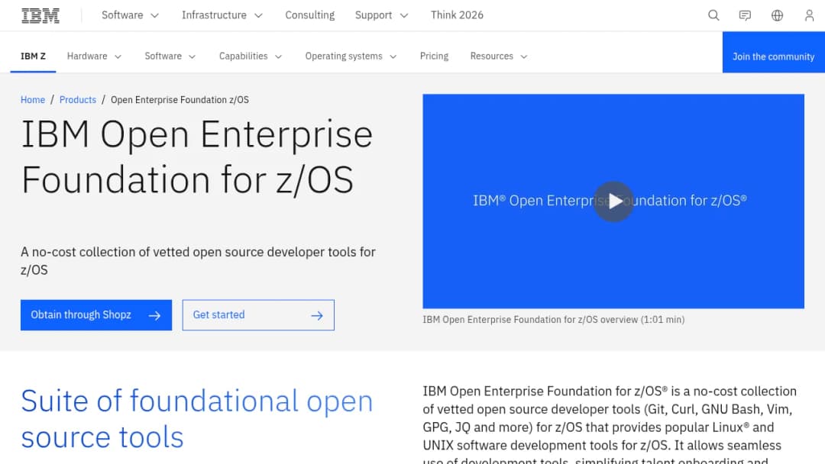Expand the Resources dropdown

click(x=499, y=56)
